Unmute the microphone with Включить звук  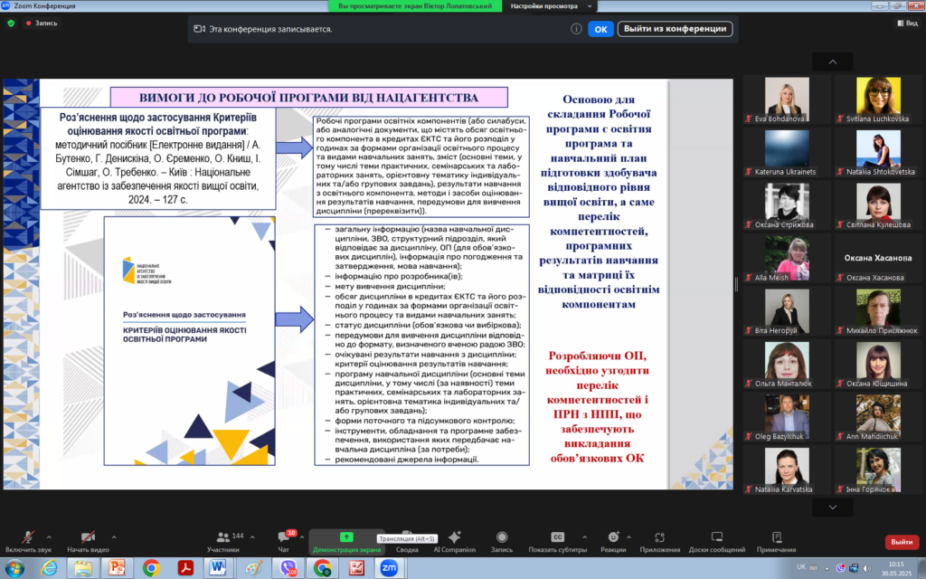coord(26,537)
